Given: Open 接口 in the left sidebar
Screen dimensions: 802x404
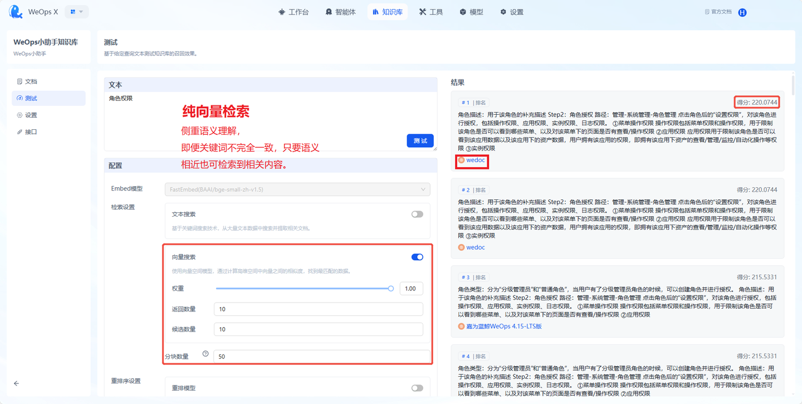Looking at the screenshot, I should point(48,132).
